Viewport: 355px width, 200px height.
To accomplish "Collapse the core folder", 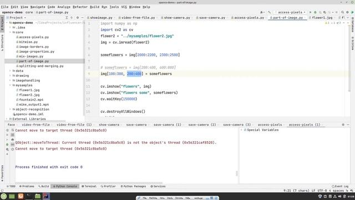I will coord(10,32).
